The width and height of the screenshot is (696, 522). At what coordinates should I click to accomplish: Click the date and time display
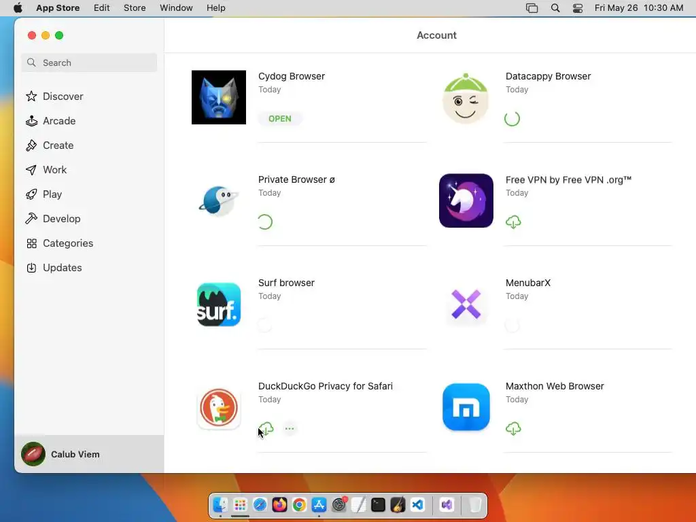(639, 8)
